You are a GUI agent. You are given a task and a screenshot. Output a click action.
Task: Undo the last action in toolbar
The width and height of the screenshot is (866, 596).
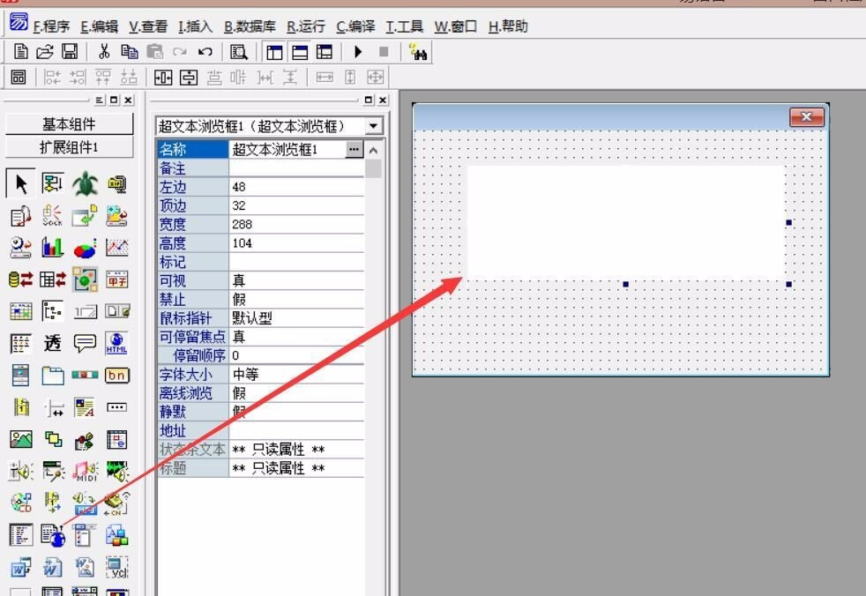pos(205,52)
